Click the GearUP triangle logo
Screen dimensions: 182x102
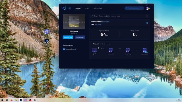(64, 8)
